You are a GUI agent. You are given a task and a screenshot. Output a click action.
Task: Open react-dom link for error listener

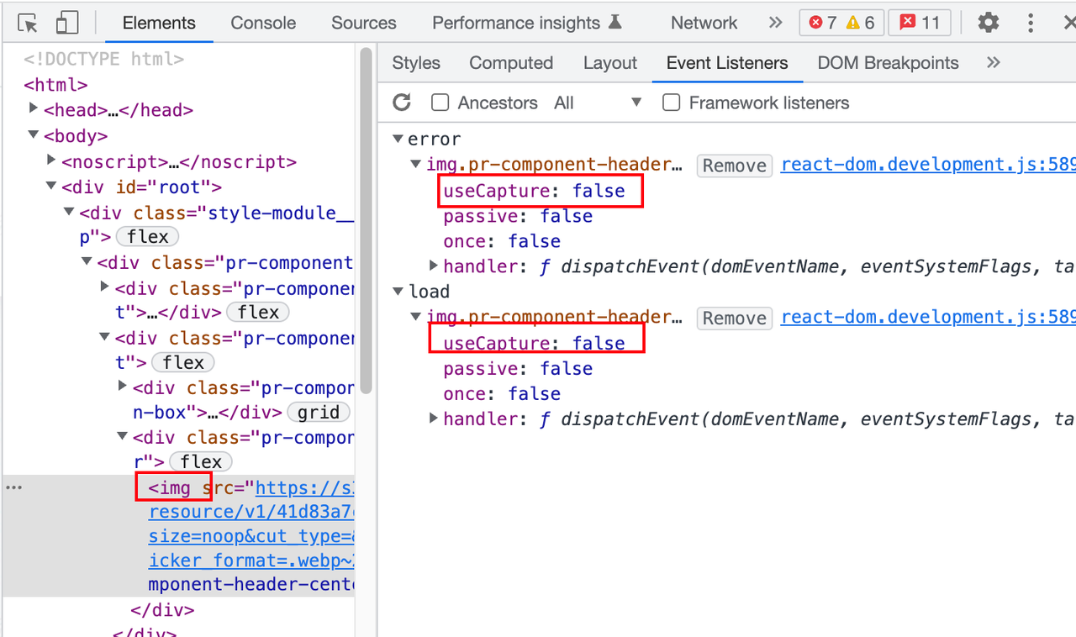928,165
